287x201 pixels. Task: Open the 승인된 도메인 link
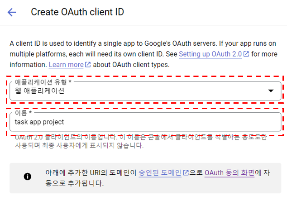160,172
